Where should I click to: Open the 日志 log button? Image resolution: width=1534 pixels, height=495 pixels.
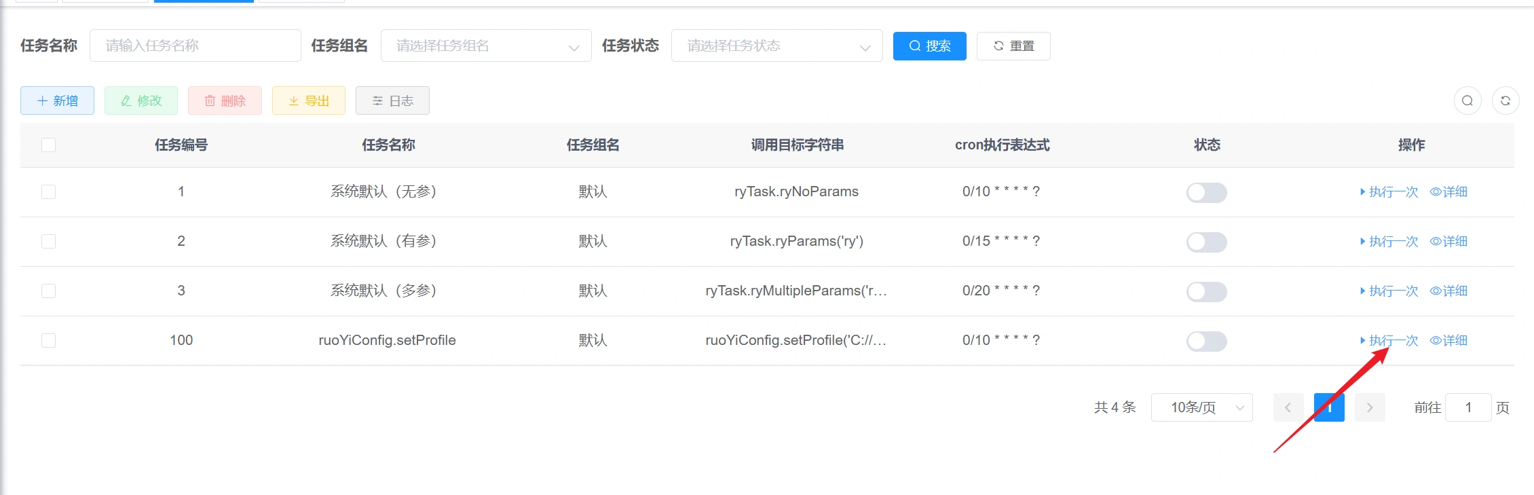click(392, 101)
